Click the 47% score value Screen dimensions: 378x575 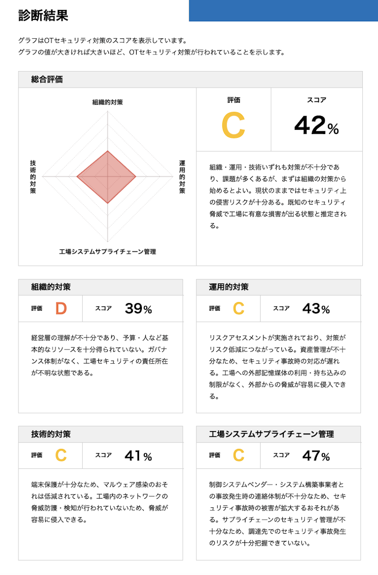click(x=316, y=456)
